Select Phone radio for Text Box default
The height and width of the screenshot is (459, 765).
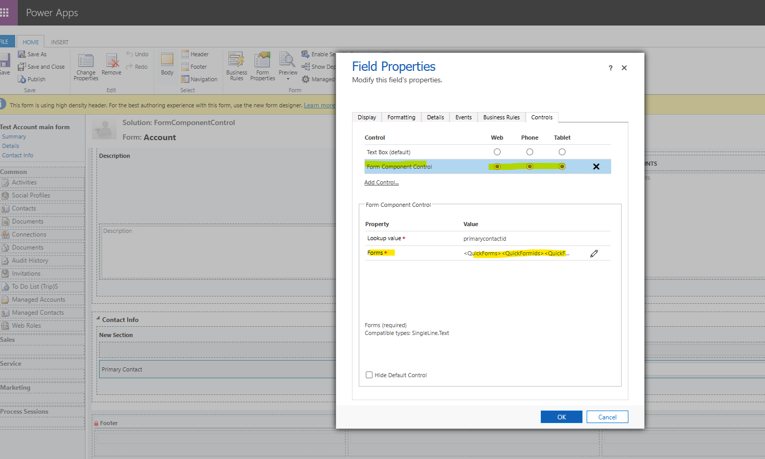(530, 152)
